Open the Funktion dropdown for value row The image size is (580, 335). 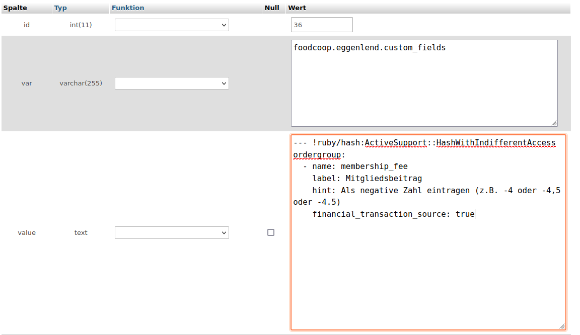172,233
